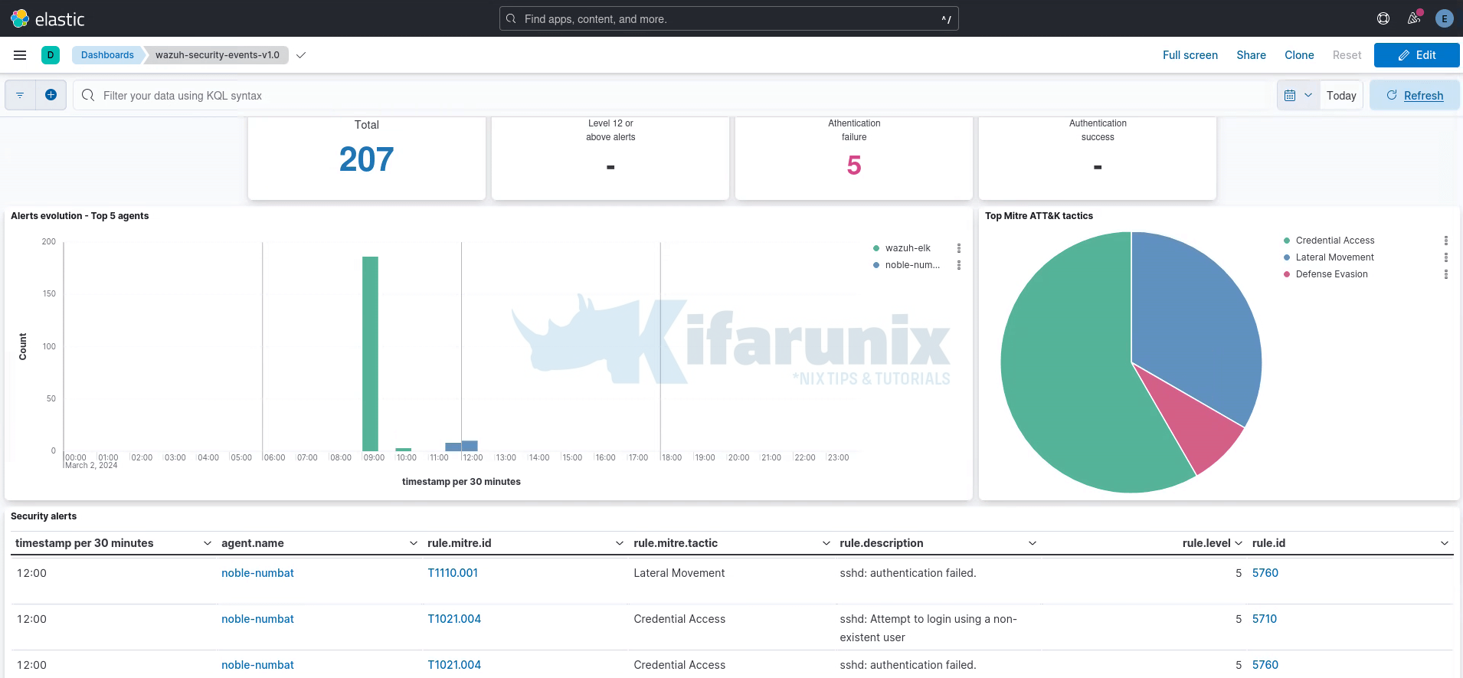1463x678 pixels.
Task: Open rule ID 5710 link
Action: 1264,619
